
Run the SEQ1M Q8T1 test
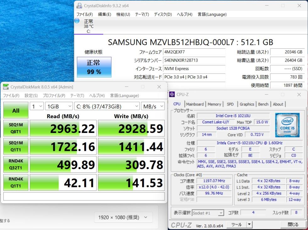(x=16, y=128)
